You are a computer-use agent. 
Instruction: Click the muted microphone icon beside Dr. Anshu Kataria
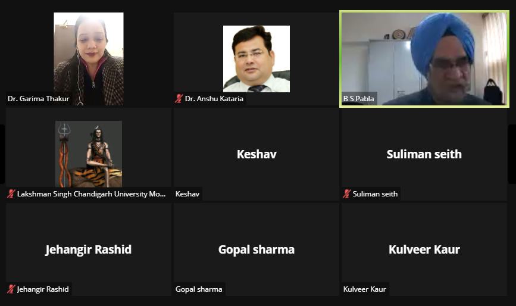[179, 98]
